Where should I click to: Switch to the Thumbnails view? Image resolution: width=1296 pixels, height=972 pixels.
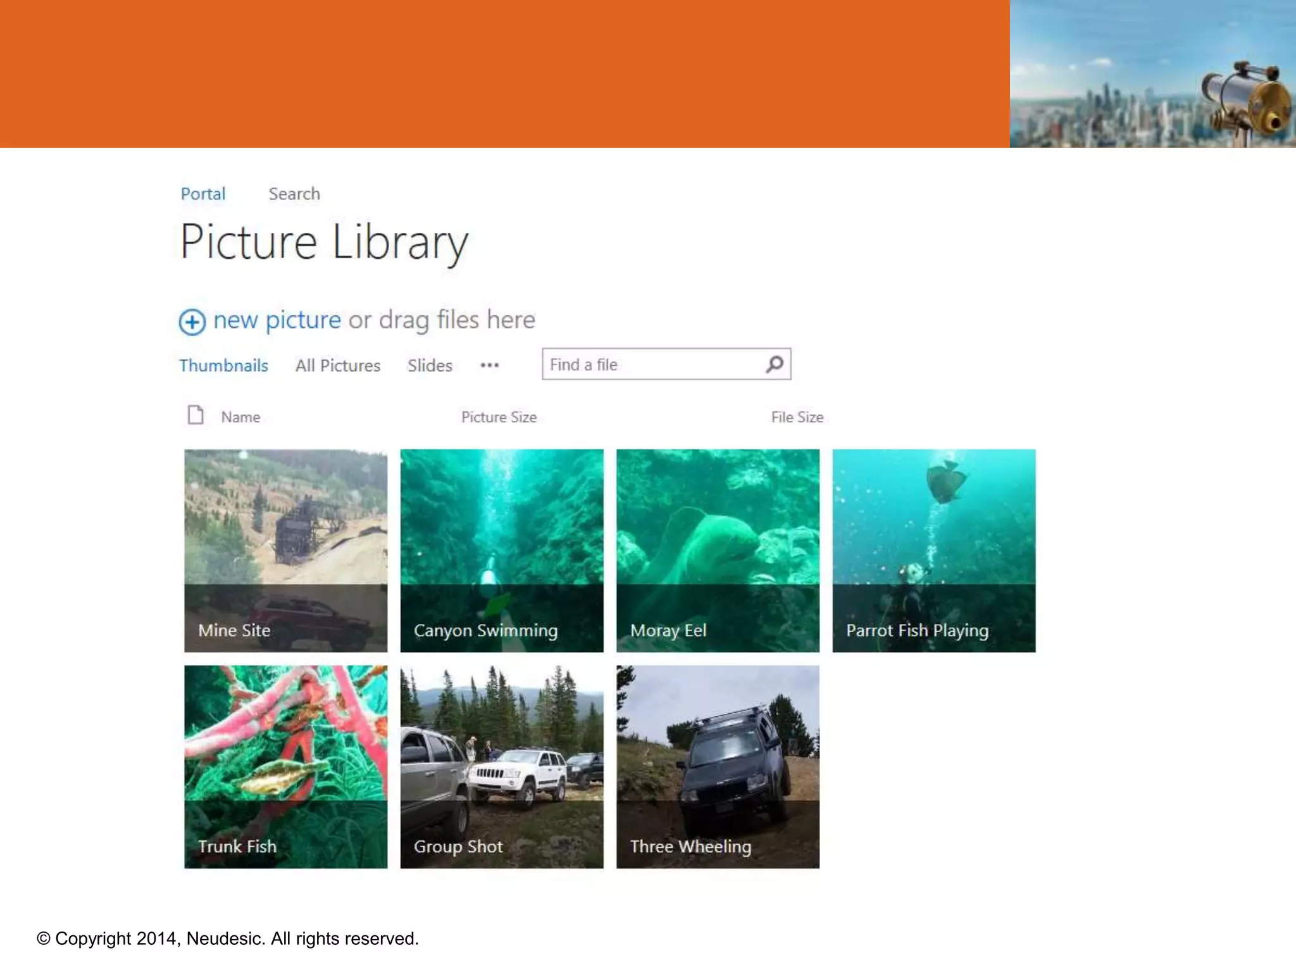pos(223,366)
